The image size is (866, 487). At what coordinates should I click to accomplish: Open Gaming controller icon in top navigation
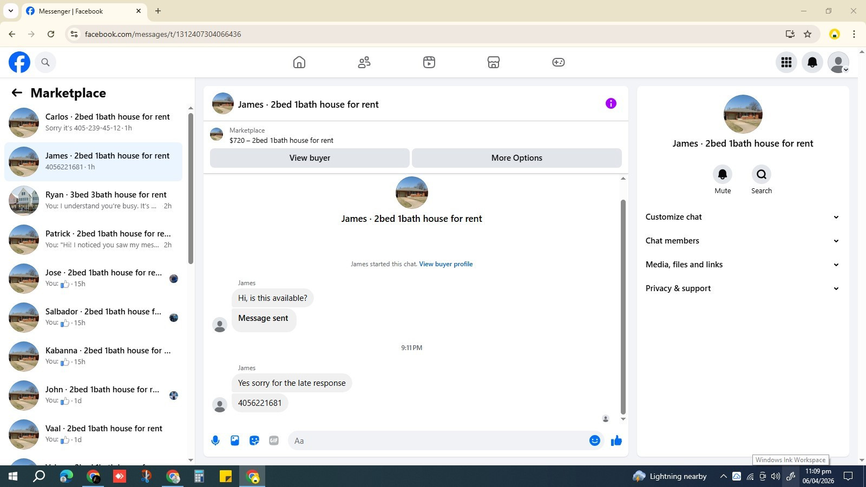[559, 62]
